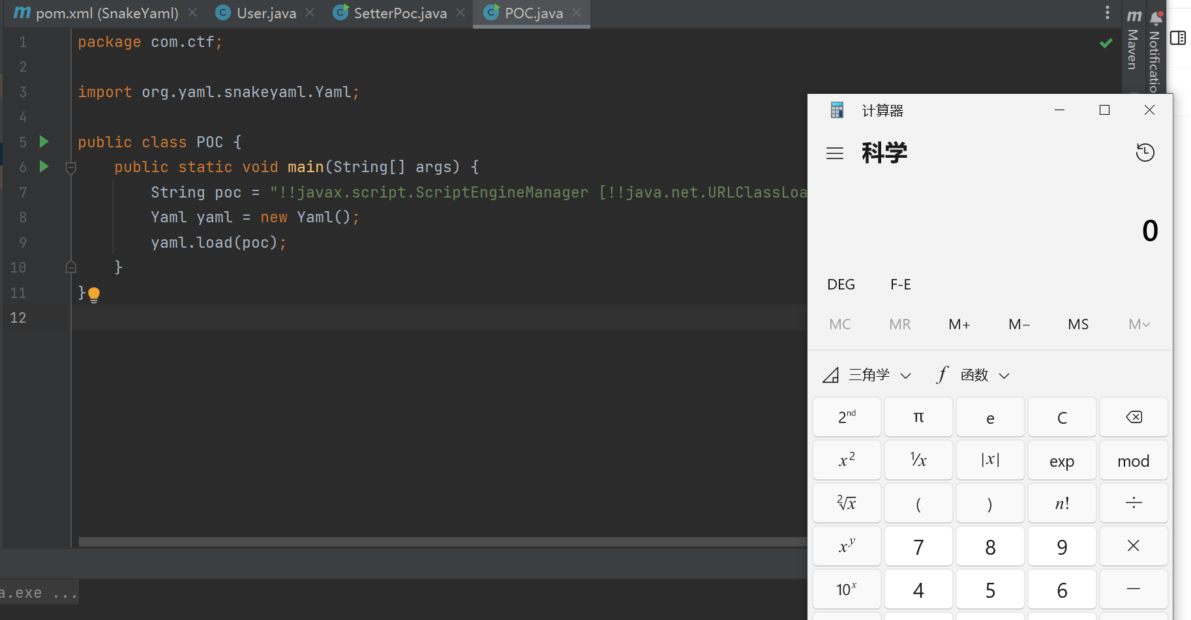Image resolution: width=1191 pixels, height=620 pixels.
Task: Click the digit 5 key
Action: tap(990, 589)
